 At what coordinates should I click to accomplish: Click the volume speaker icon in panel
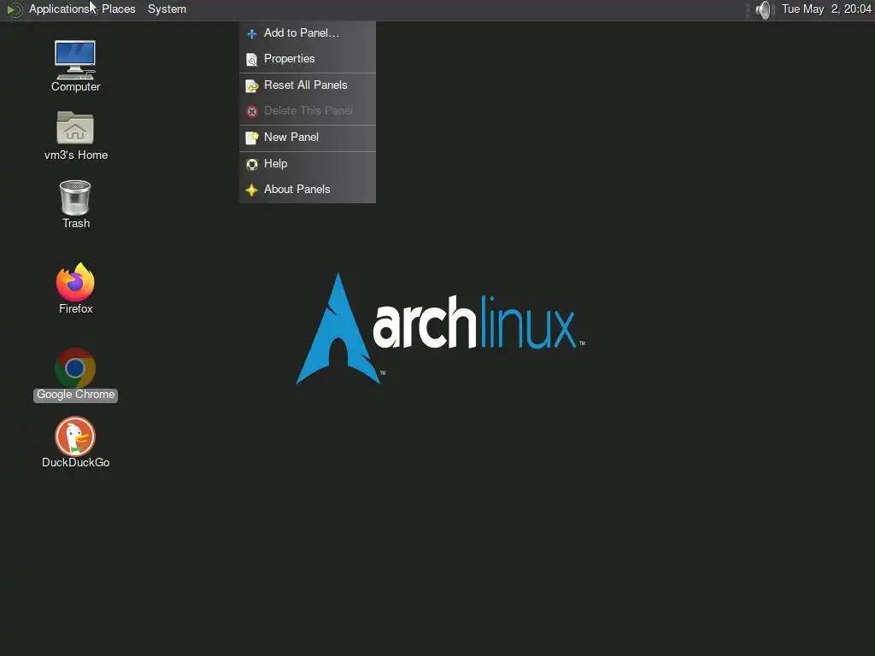763,9
